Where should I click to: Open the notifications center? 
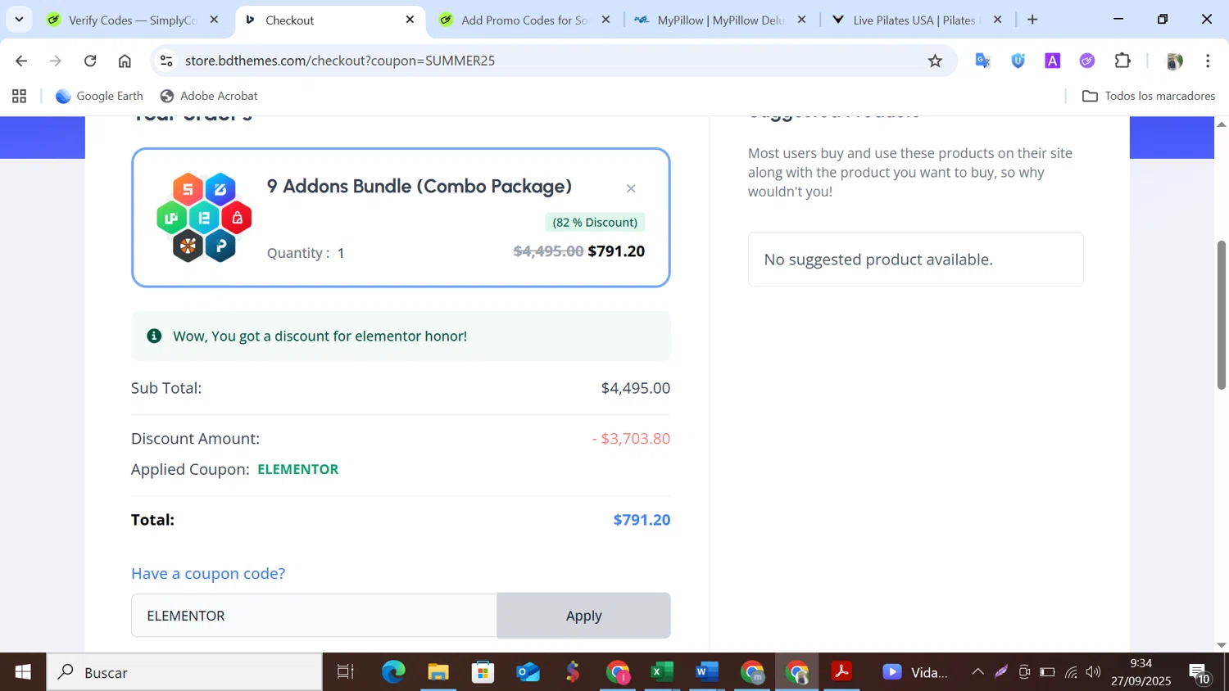coord(1200,672)
